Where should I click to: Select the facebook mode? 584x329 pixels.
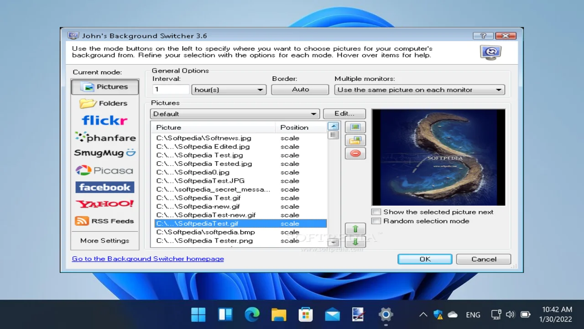point(105,187)
